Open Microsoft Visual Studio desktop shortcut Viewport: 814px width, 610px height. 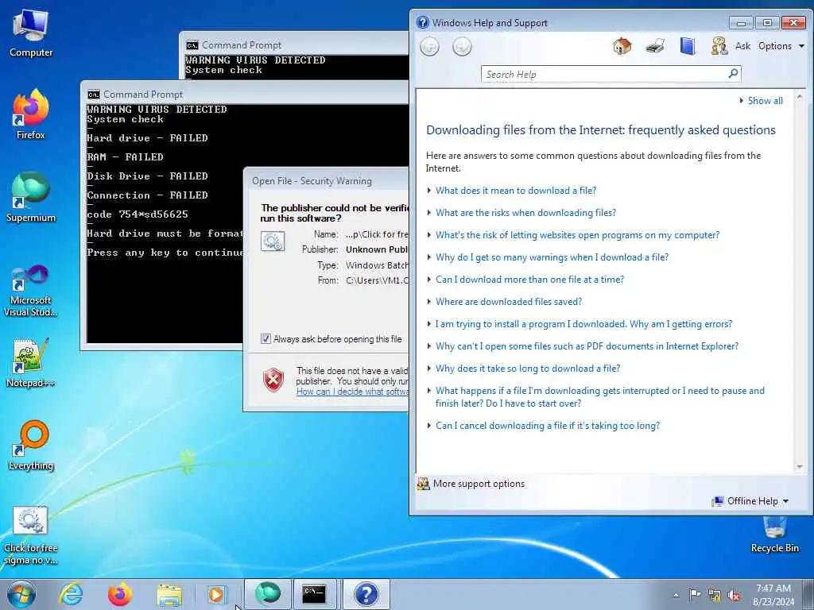31,291
